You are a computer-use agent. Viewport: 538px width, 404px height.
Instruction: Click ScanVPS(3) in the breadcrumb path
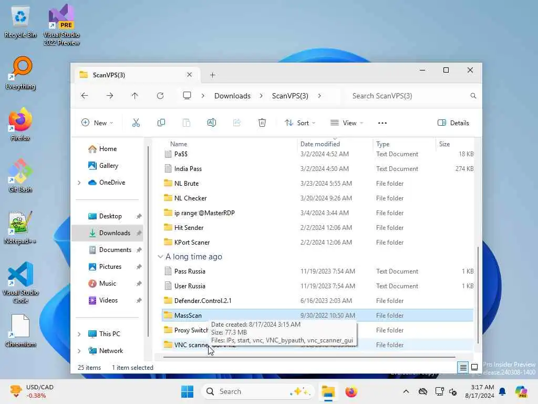pos(290,96)
